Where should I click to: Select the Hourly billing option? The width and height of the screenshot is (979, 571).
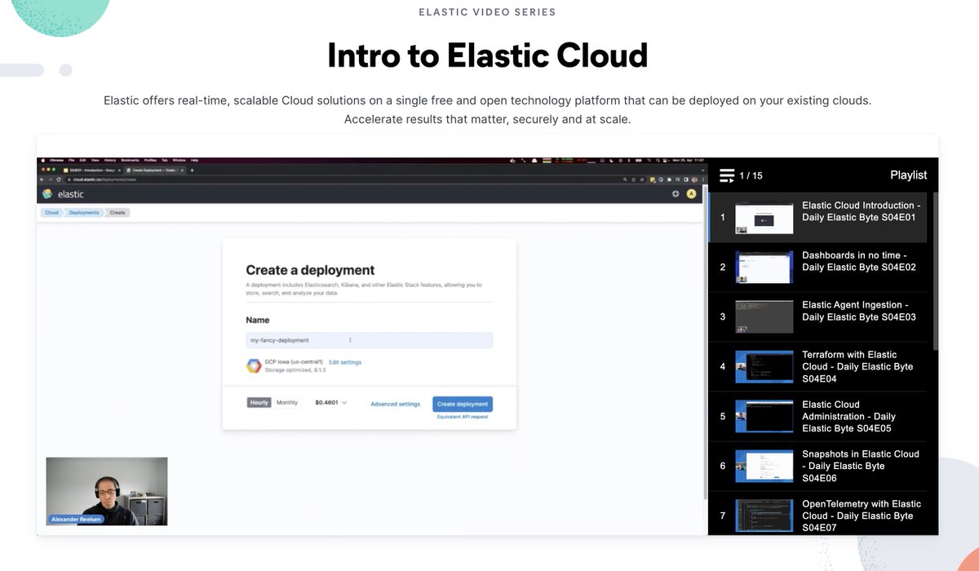click(x=259, y=402)
